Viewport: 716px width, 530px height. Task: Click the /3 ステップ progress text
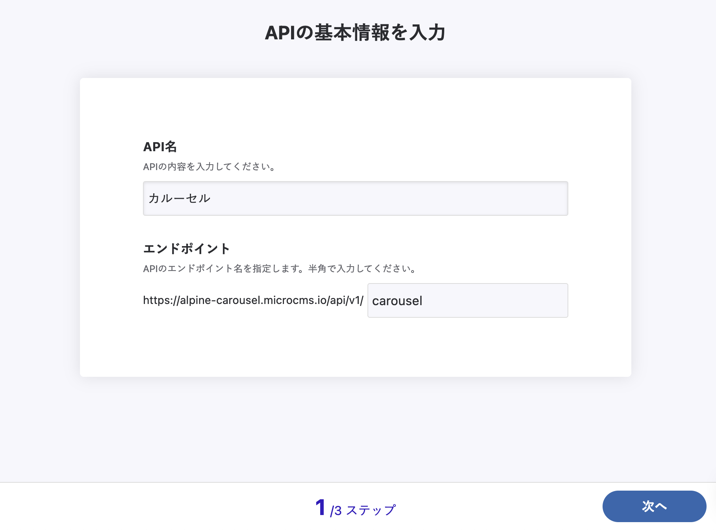click(363, 510)
